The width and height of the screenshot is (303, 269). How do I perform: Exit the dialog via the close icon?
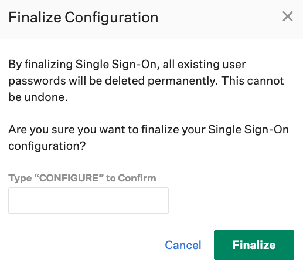coord(288,16)
